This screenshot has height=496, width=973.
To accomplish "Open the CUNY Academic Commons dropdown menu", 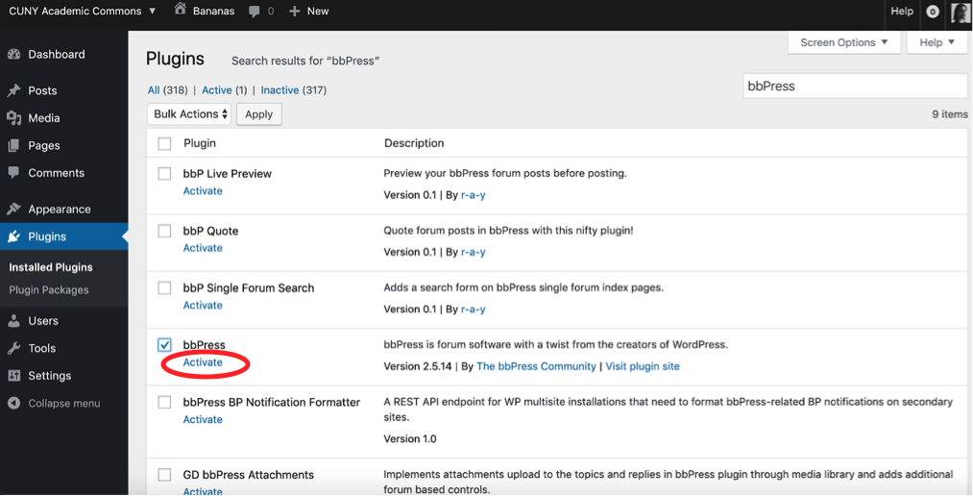I will tap(82, 11).
